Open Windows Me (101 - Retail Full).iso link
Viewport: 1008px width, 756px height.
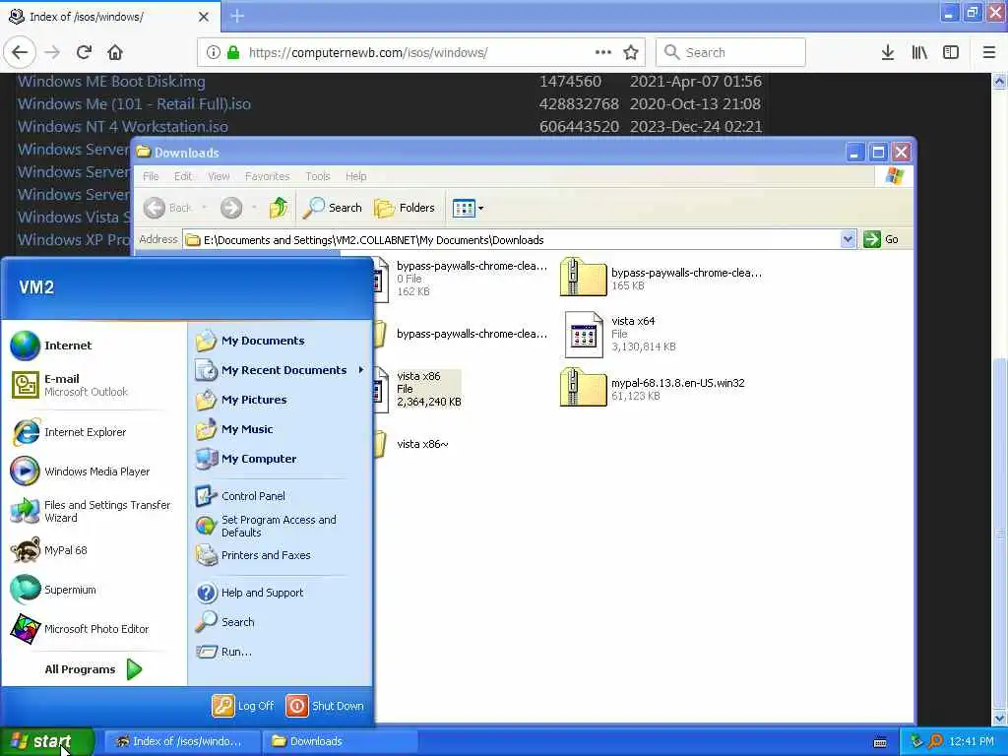134,104
